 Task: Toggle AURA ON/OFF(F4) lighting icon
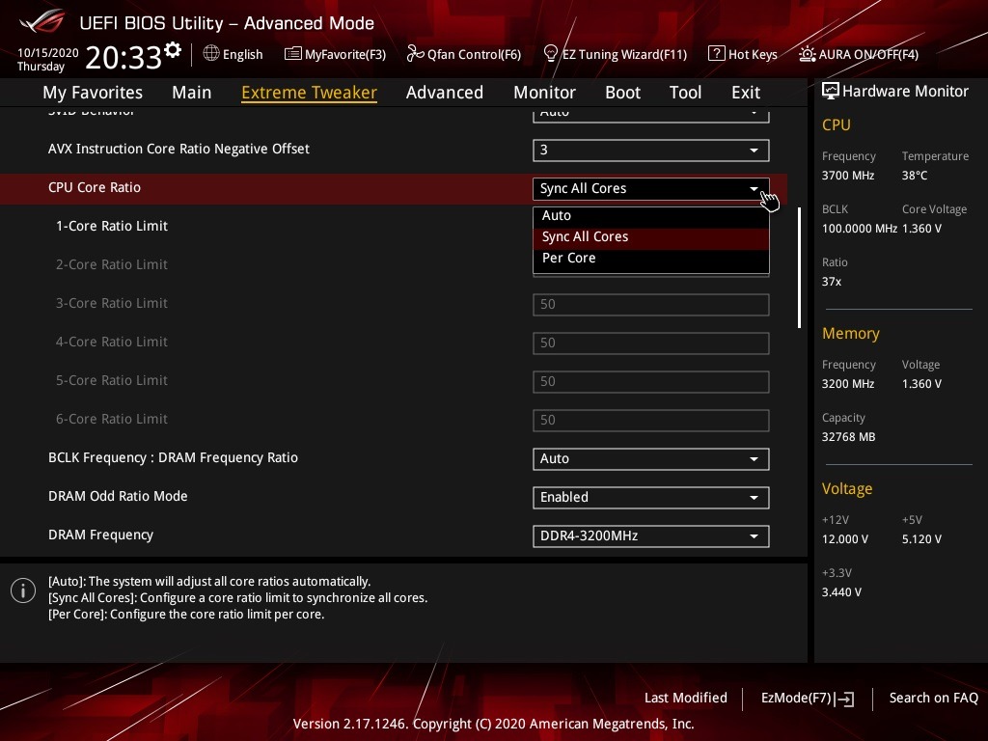coord(808,54)
